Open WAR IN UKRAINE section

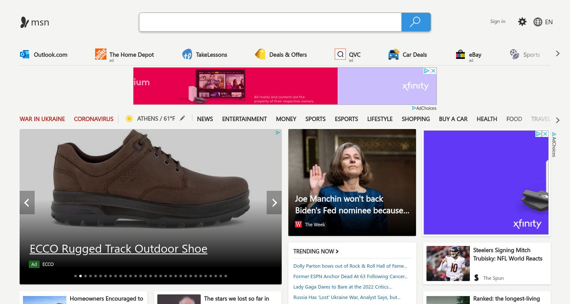click(x=42, y=119)
